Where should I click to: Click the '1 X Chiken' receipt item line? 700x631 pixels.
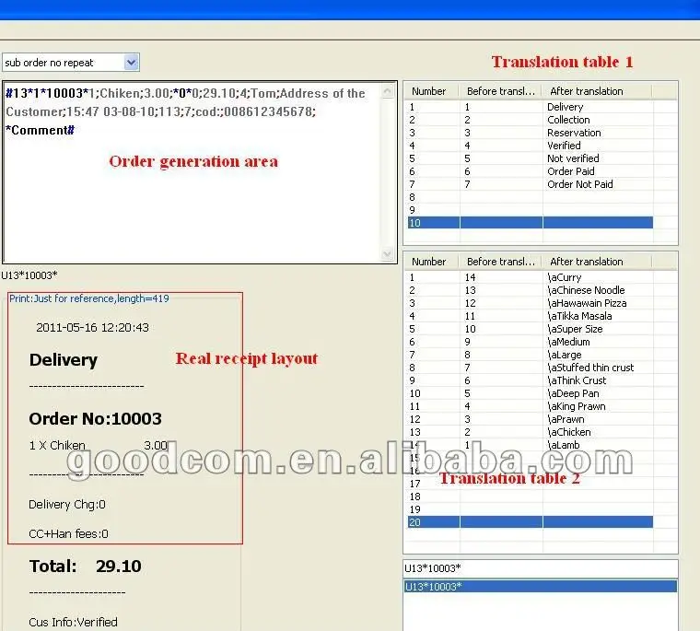tap(99, 445)
